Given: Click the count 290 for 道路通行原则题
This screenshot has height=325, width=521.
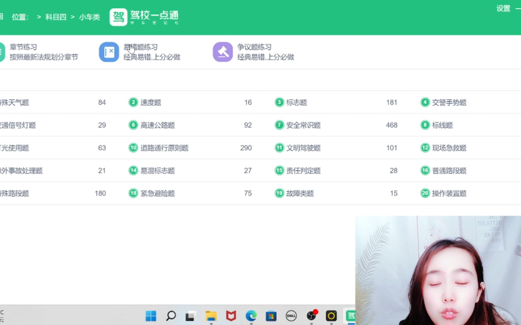Looking at the screenshot, I should [246, 148].
